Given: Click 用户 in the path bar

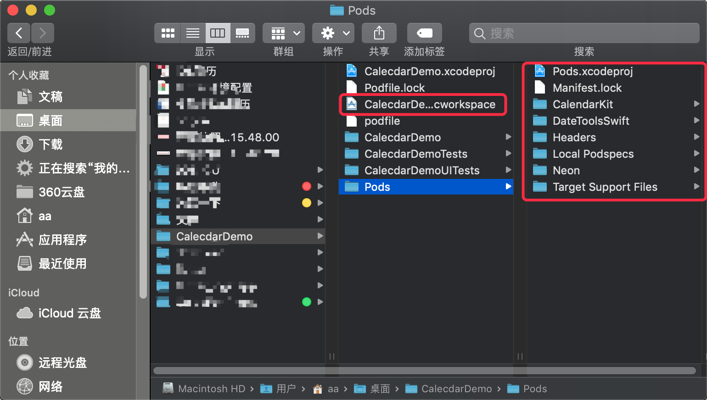Looking at the screenshot, I should pos(278,389).
